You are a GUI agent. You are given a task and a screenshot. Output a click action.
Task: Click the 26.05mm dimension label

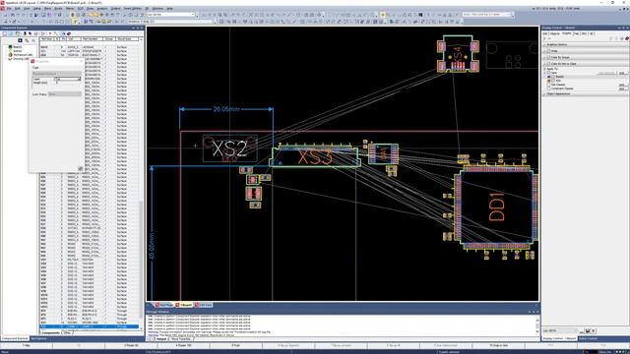226,109
